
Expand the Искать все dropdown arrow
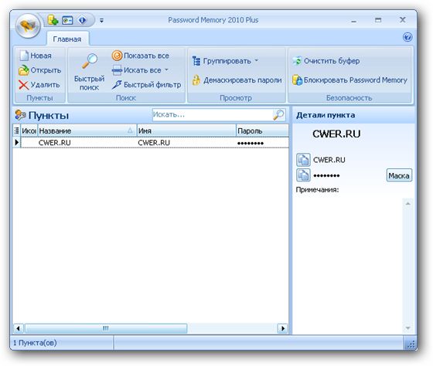166,70
